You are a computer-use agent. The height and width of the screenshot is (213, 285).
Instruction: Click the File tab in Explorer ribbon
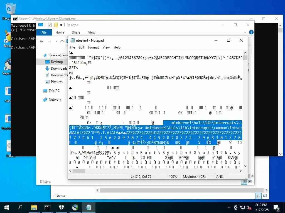point(44,32)
